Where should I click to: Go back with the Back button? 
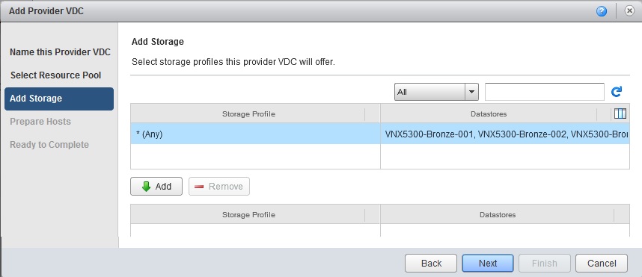(x=431, y=263)
